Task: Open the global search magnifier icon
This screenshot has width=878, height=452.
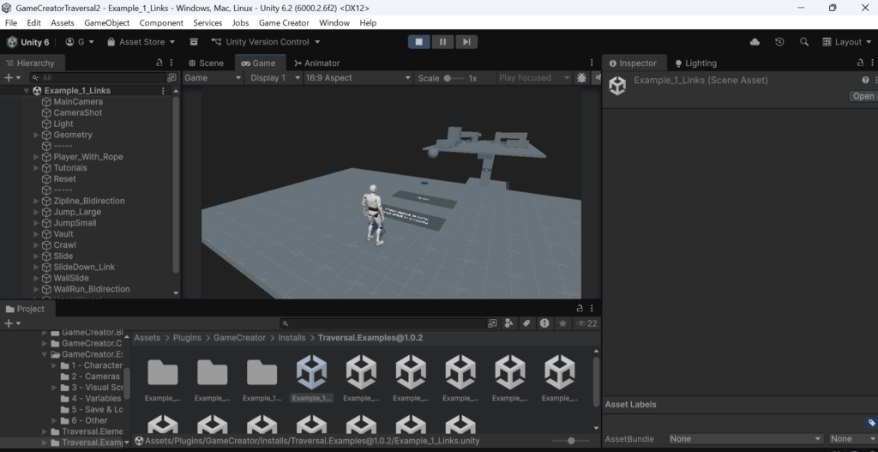Action: click(x=804, y=42)
